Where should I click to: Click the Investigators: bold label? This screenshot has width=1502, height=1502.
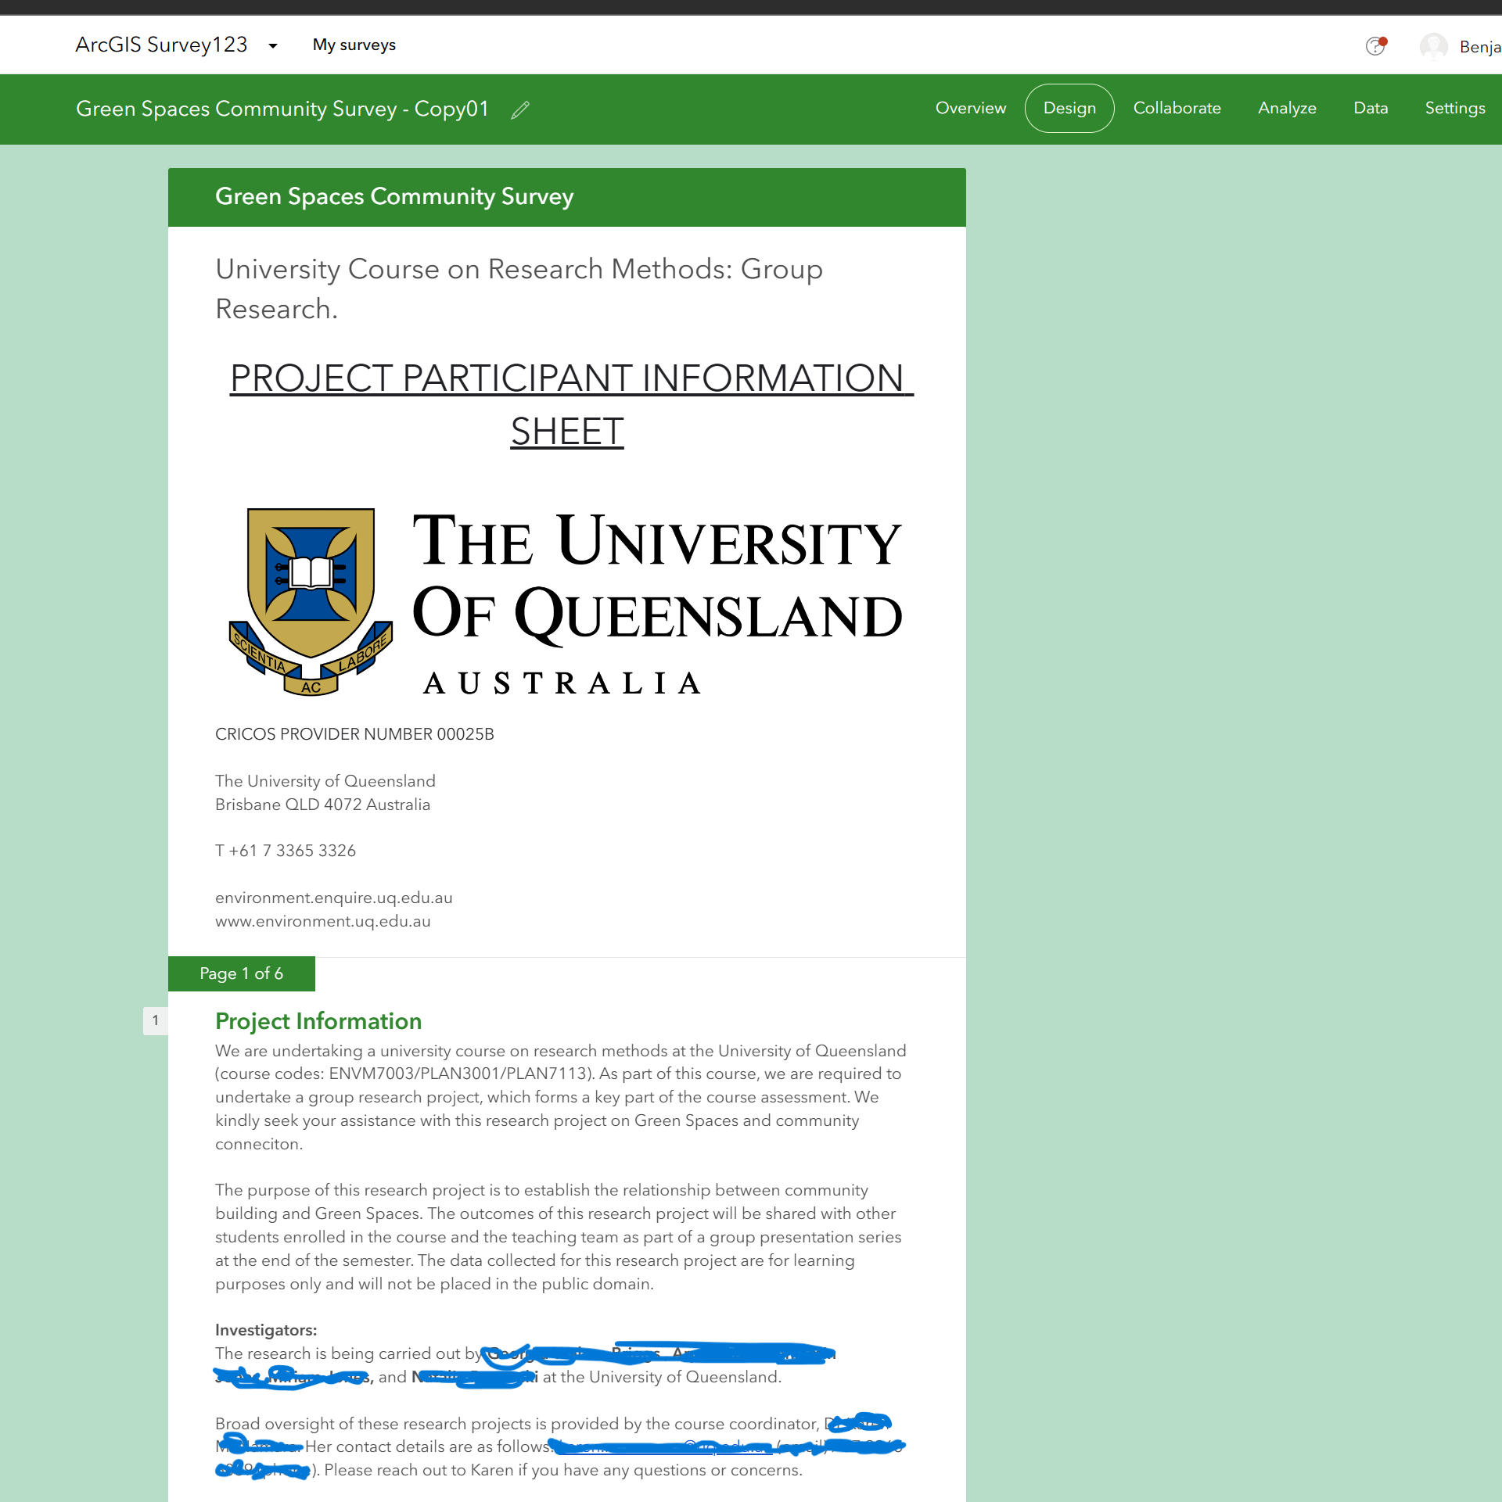click(266, 1330)
